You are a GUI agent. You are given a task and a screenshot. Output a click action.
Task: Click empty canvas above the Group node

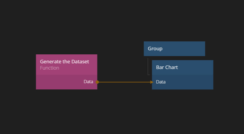click(x=174, y=22)
